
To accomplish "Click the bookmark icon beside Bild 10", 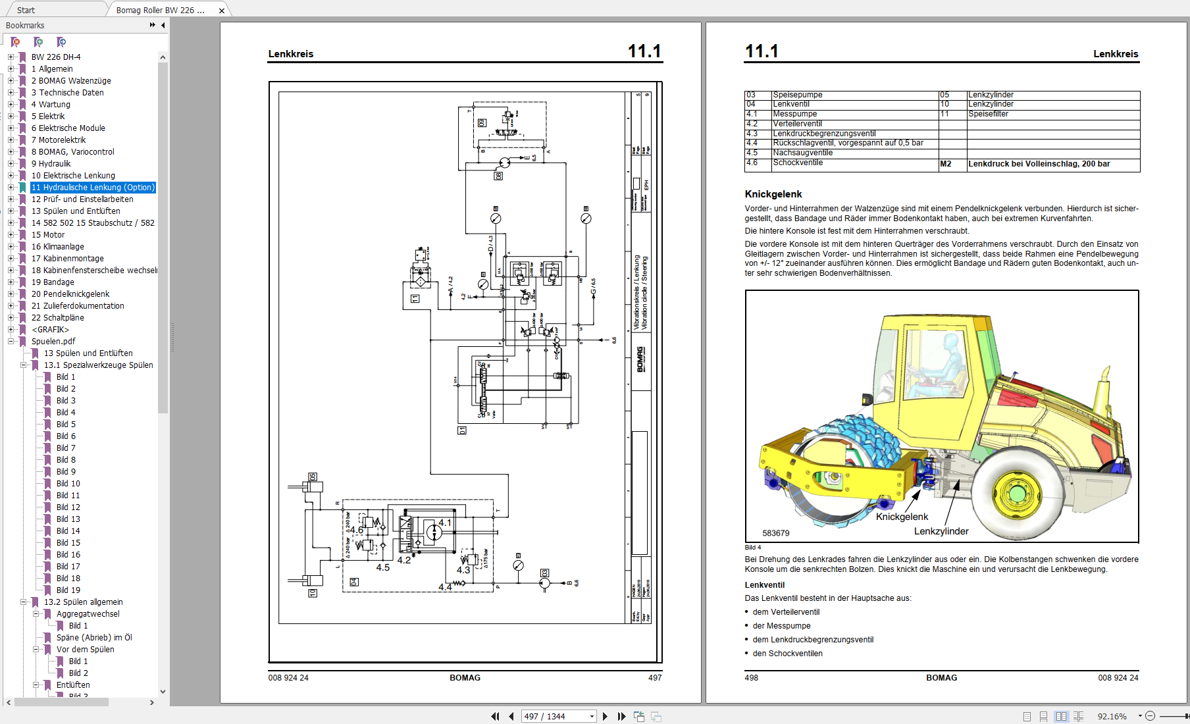I will pos(47,484).
